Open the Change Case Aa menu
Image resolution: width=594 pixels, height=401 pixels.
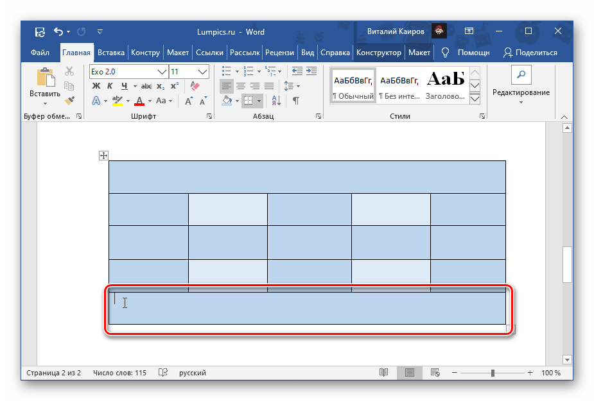[164, 101]
